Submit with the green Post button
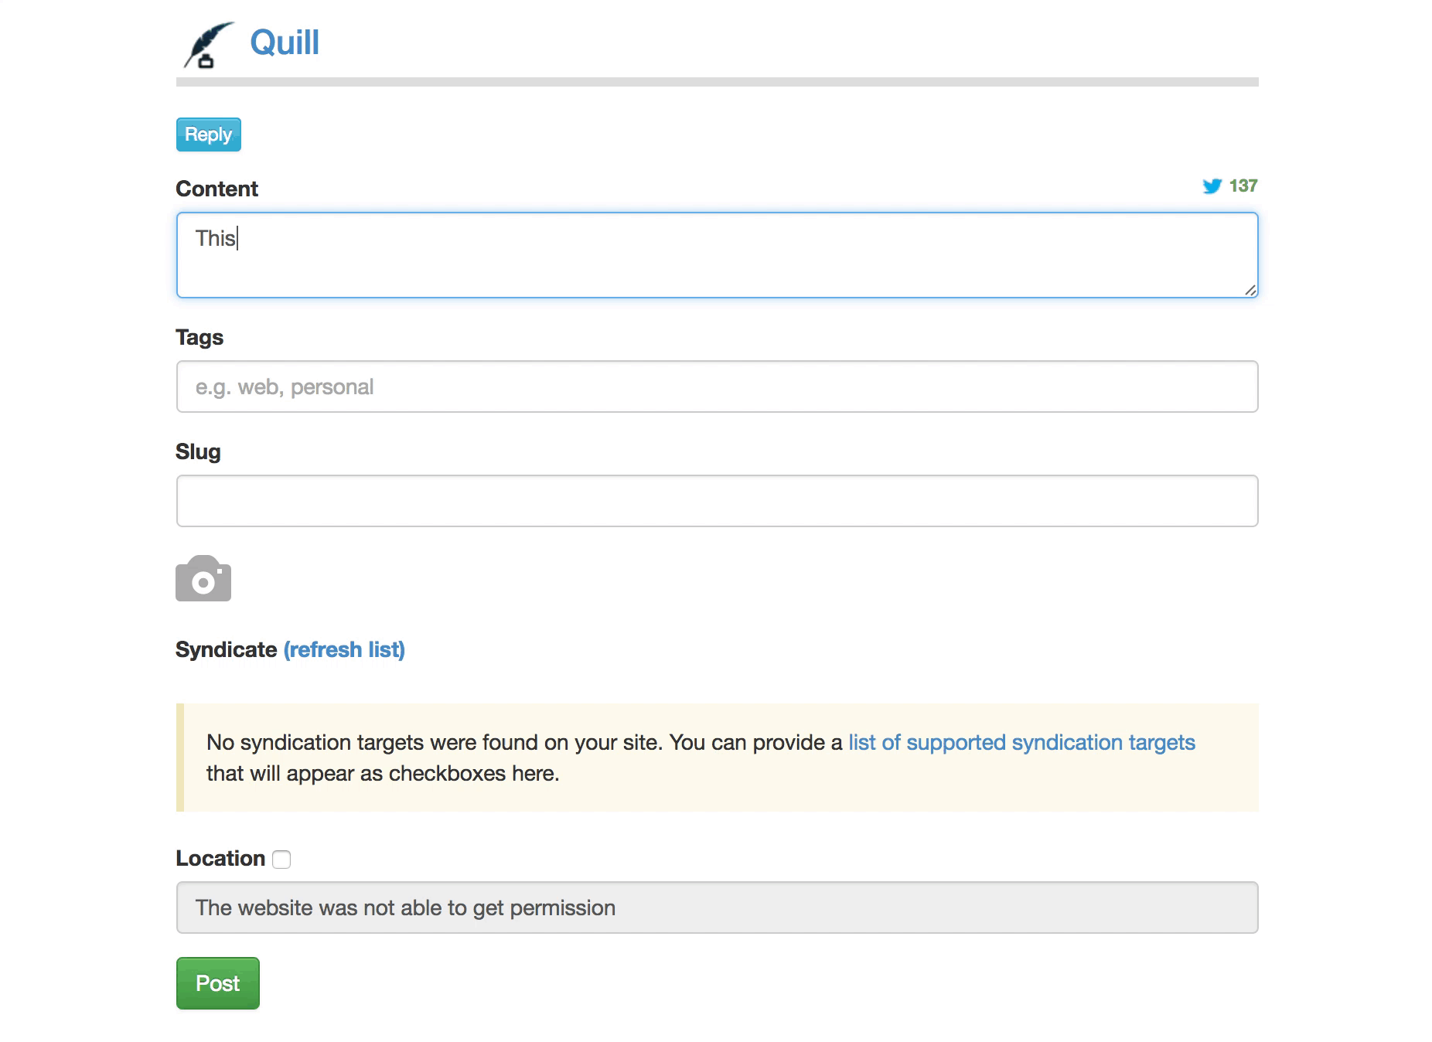The height and width of the screenshot is (1042, 1432). point(218,983)
